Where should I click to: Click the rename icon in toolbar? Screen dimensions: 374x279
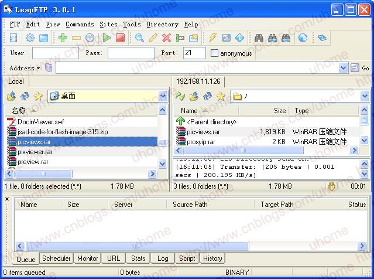[x=180, y=38]
